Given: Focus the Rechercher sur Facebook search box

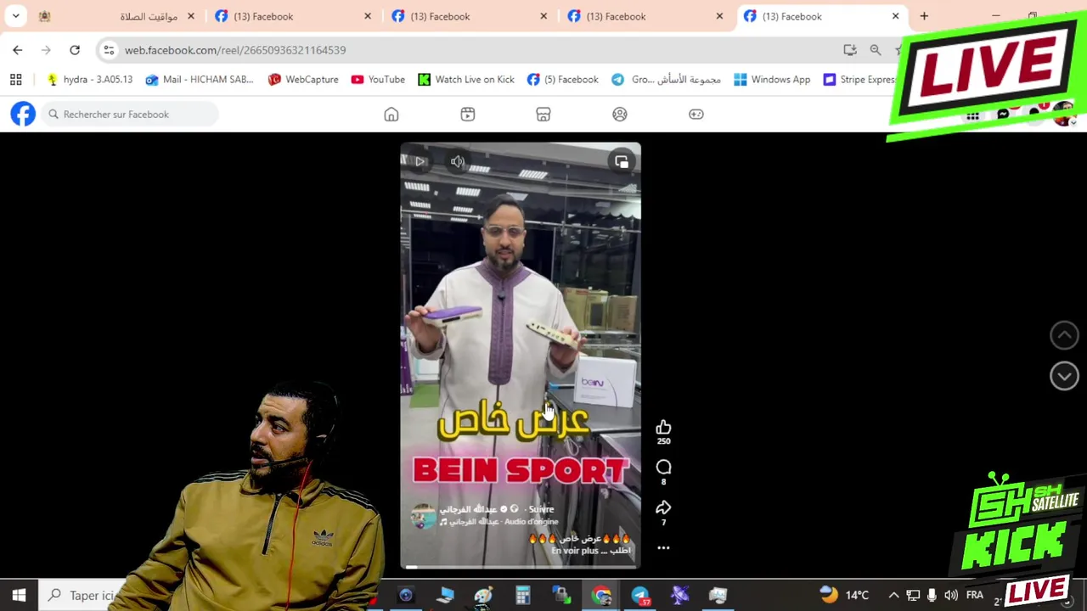Looking at the screenshot, I should pos(131,115).
